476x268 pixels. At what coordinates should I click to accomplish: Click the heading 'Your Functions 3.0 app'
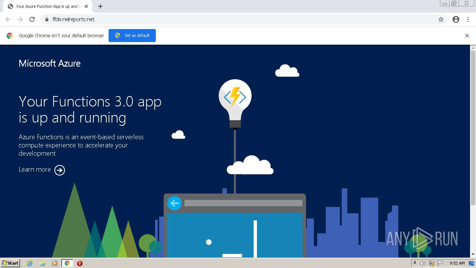[x=90, y=101]
